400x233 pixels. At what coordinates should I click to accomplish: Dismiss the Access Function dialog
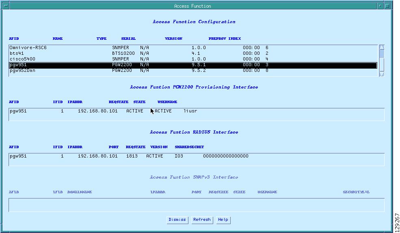click(x=177, y=220)
